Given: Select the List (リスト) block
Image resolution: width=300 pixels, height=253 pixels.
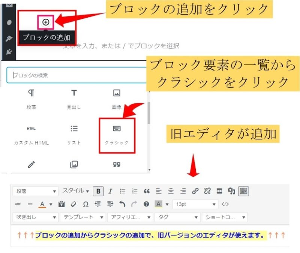Looking at the screenshot, I should point(74,135).
